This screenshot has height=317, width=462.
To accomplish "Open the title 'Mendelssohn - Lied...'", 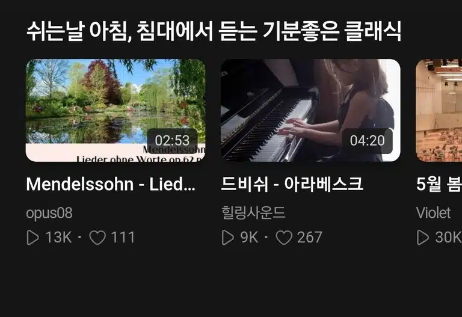I will 111,185.
